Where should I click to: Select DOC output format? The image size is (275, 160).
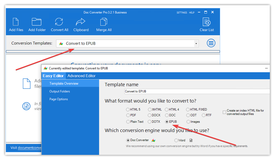[x=167, y=115]
